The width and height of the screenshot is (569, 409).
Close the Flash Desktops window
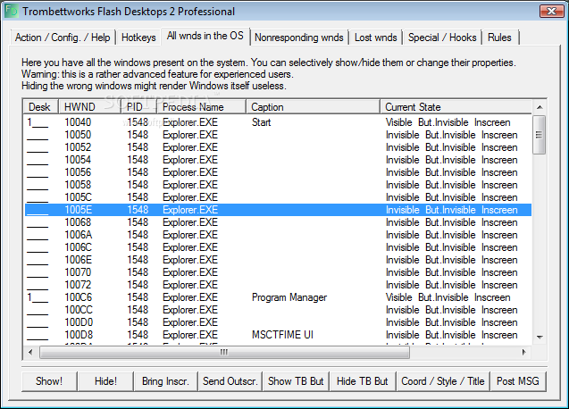[552, 12]
